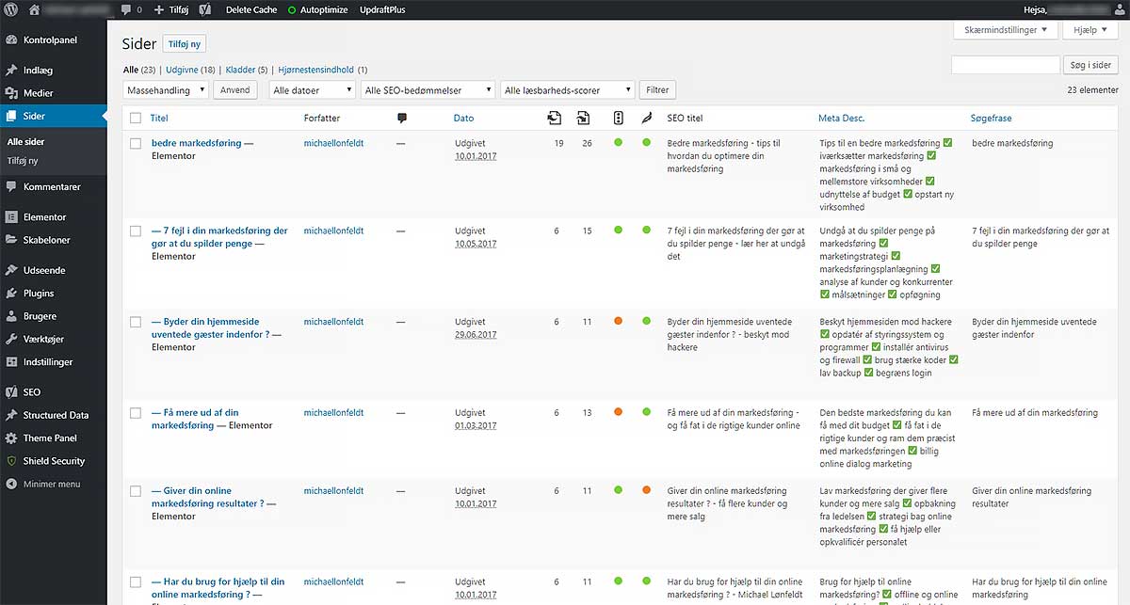The image size is (1130, 605).
Task: Tick checkbox for bedre markedsføring page
Action: pos(136,144)
